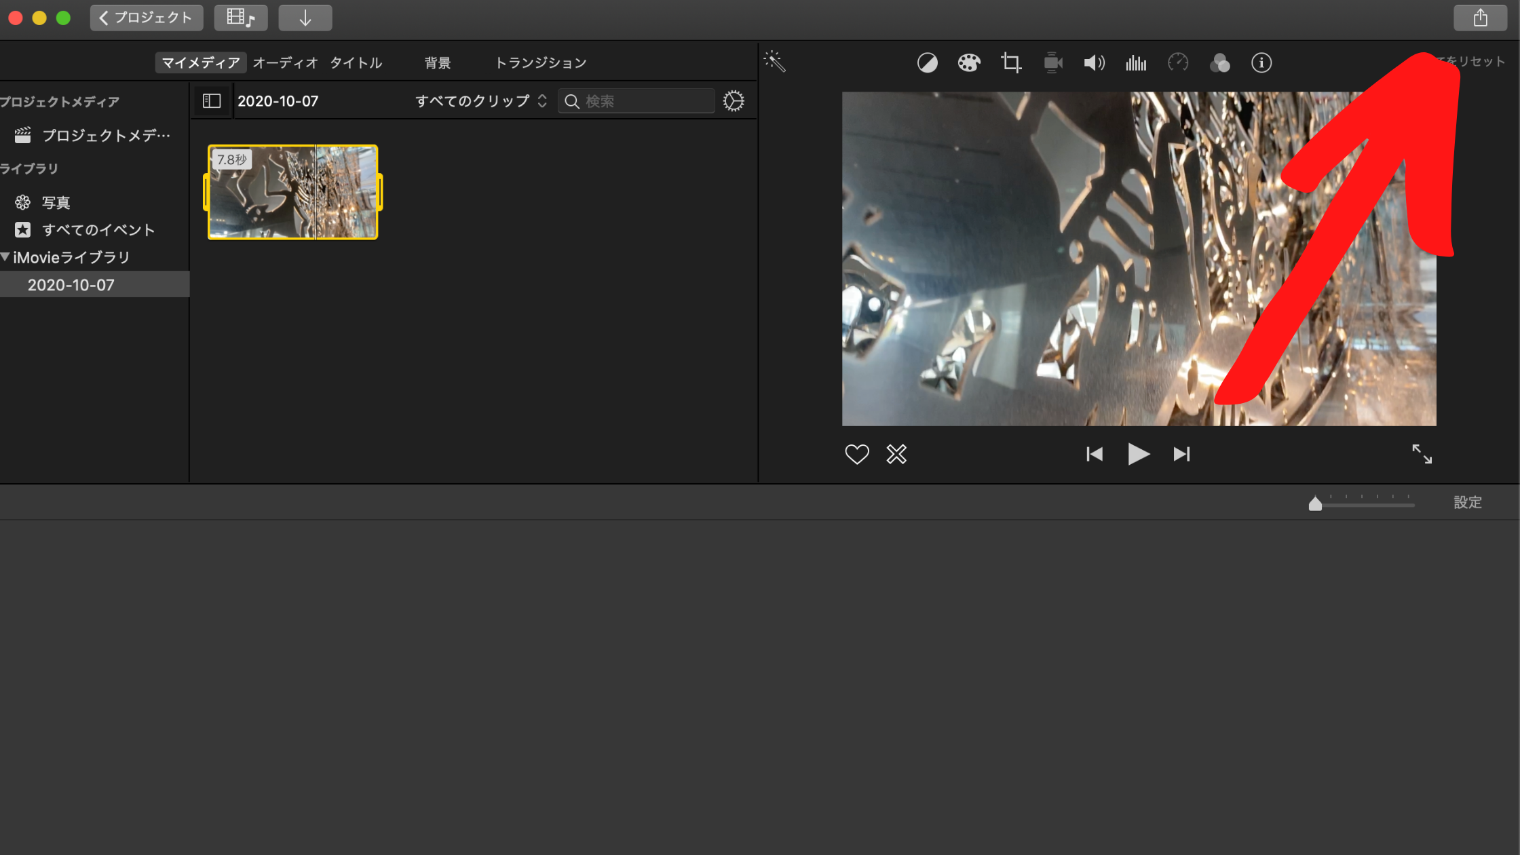Collapse the iMovieライブラリ disclosure triangle

tap(5, 257)
